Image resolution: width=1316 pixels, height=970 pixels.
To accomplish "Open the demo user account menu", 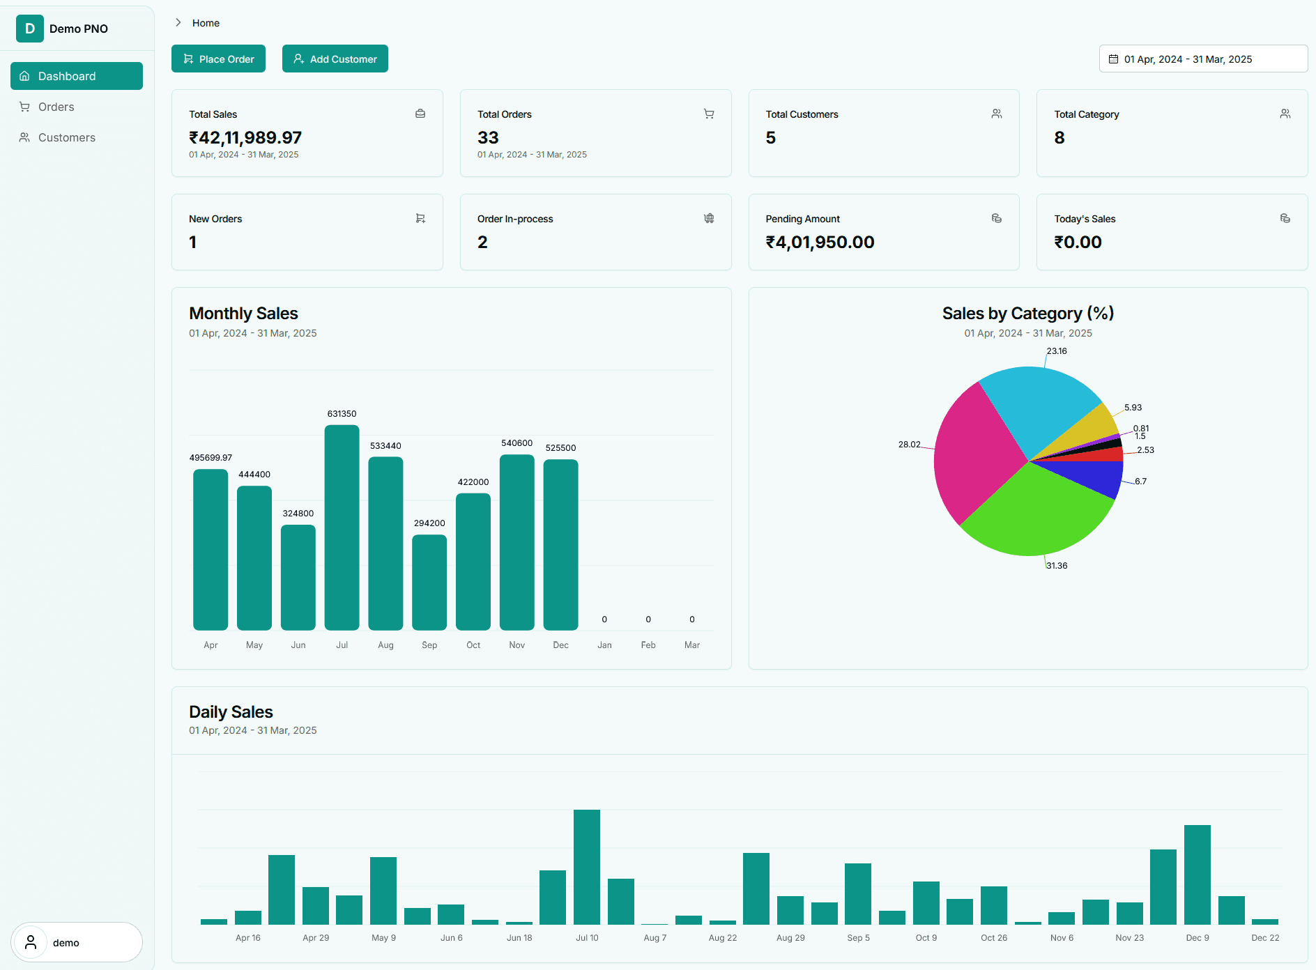I will 77,942.
